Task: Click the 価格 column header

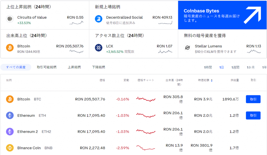Action: pos(102,80)
